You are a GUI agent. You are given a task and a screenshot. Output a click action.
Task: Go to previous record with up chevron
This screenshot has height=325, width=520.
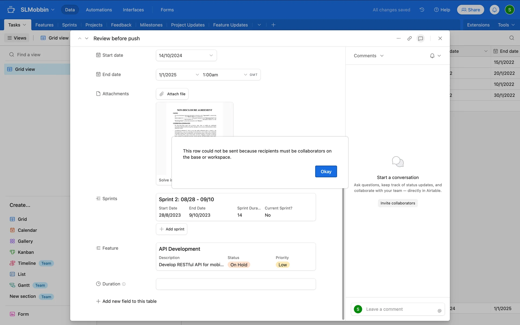point(80,38)
